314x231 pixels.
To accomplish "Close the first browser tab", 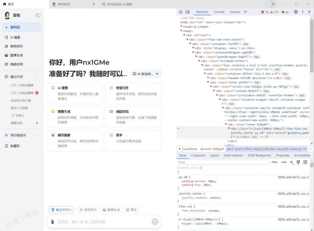I will tap(94, 4).
